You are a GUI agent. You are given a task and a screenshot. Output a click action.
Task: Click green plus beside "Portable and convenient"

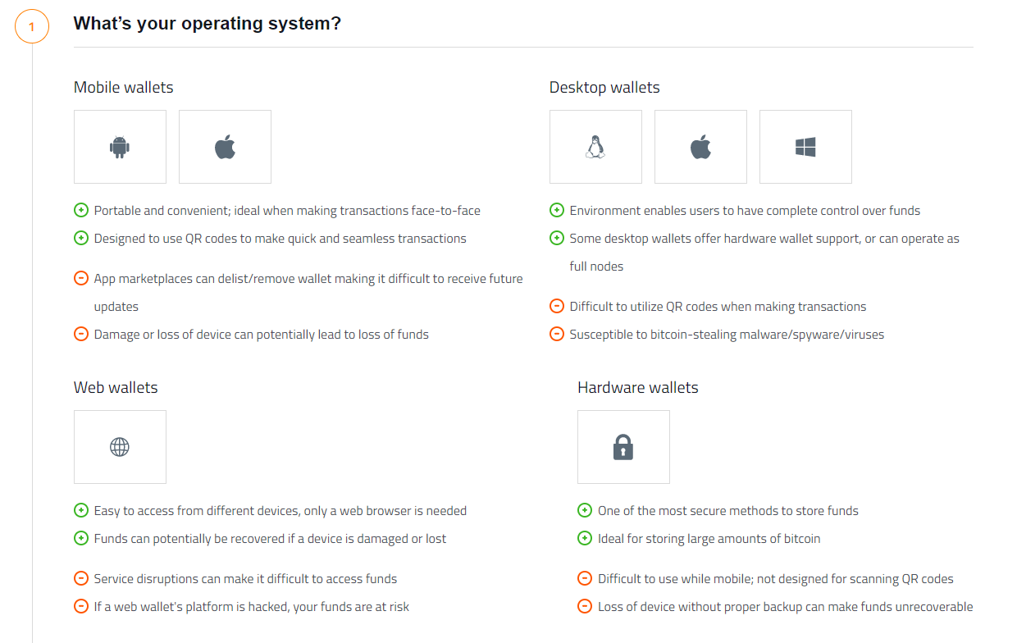81,211
